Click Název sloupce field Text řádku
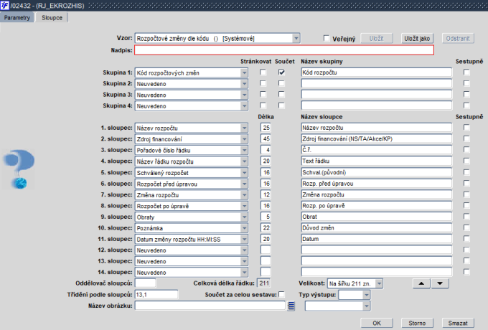Image resolution: width=488 pixels, height=330 pixels. pyautogui.click(x=376, y=161)
